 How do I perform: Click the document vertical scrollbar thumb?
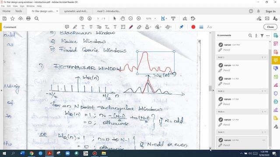tap(210, 88)
